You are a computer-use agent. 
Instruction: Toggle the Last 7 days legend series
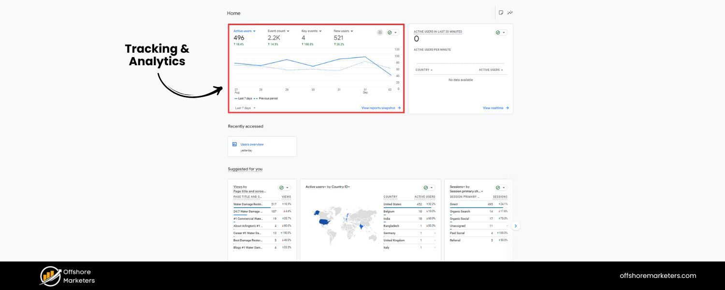point(243,98)
